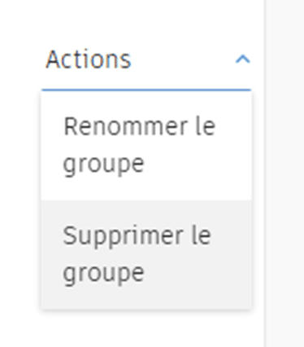Click the Actions header text
The image size is (304, 347).
pyautogui.click(x=89, y=59)
